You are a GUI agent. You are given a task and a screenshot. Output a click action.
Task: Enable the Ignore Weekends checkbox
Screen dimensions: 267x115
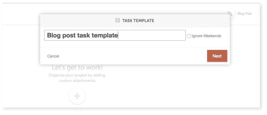[x=189, y=36]
